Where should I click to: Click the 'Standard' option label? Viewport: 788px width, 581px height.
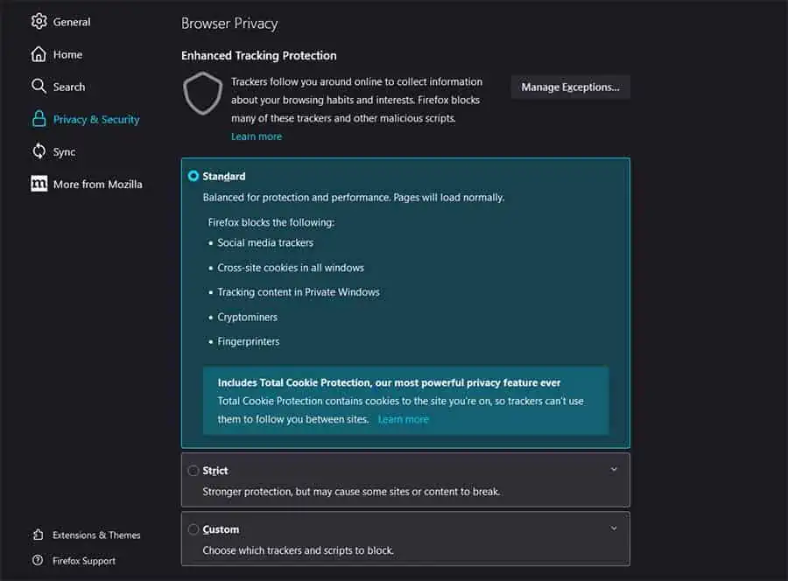pos(223,176)
